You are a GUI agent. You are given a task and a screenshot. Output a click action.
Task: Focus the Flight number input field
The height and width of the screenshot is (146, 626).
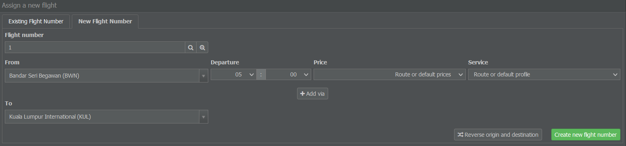[95, 47]
